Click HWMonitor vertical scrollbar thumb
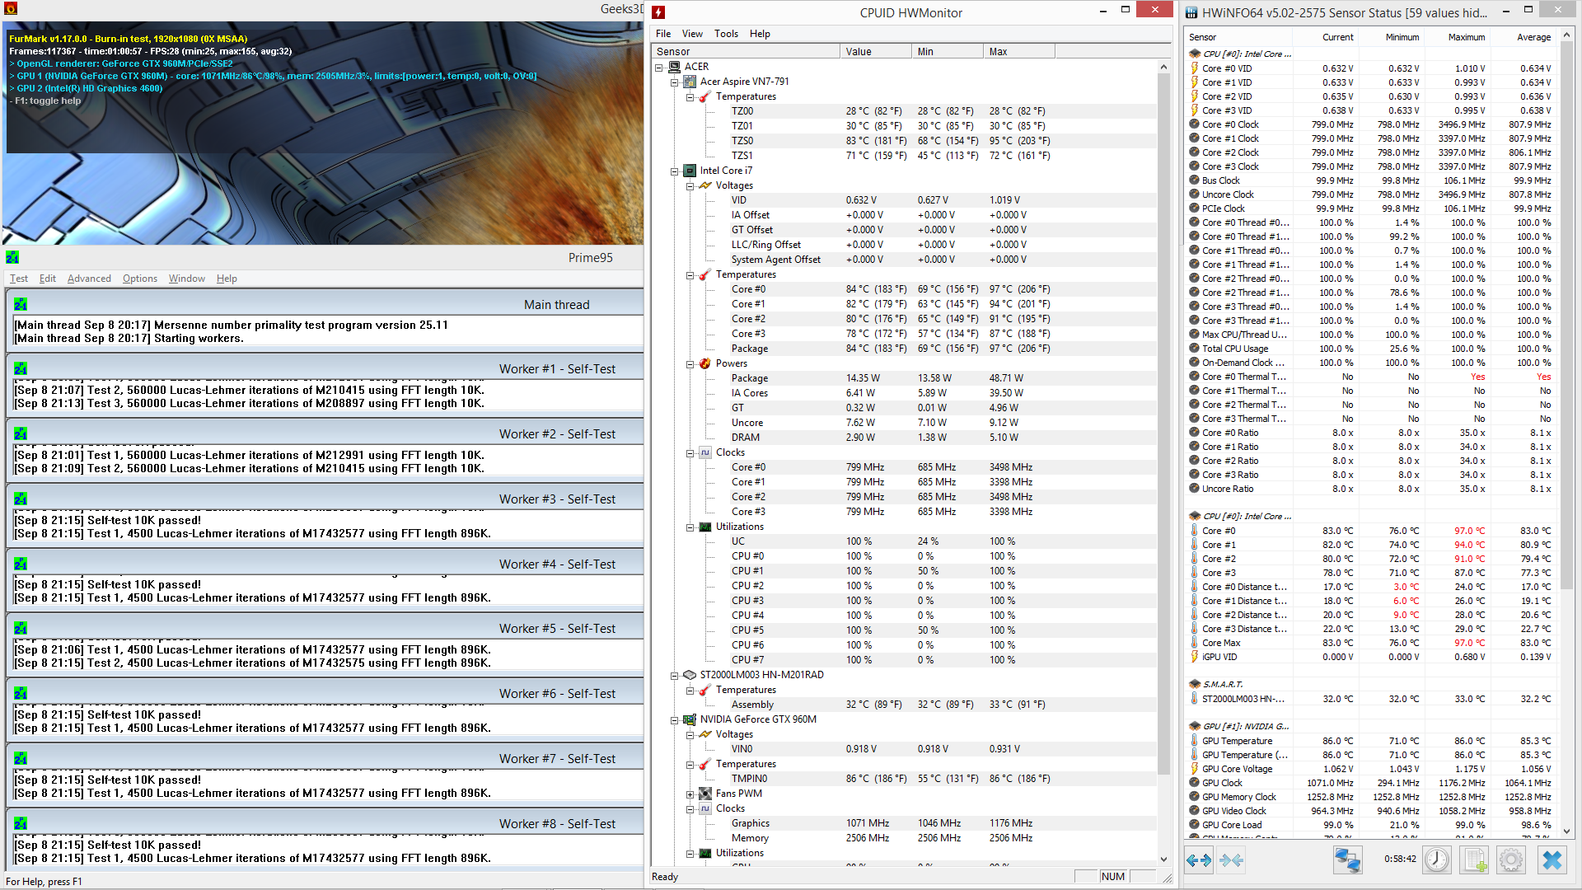 point(1163,424)
